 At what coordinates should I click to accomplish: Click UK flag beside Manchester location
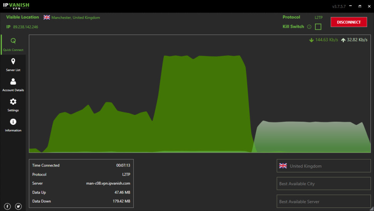(x=47, y=17)
